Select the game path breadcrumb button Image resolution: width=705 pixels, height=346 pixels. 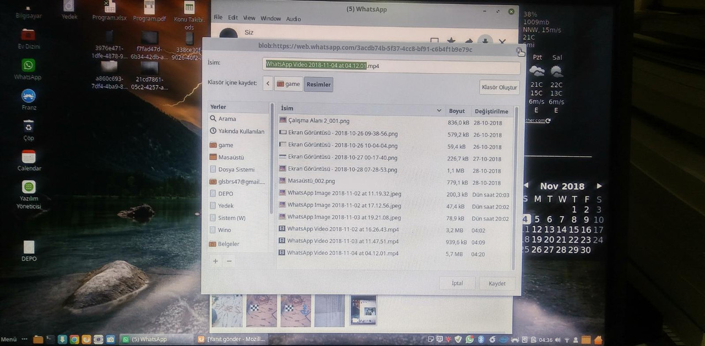(x=288, y=84)
